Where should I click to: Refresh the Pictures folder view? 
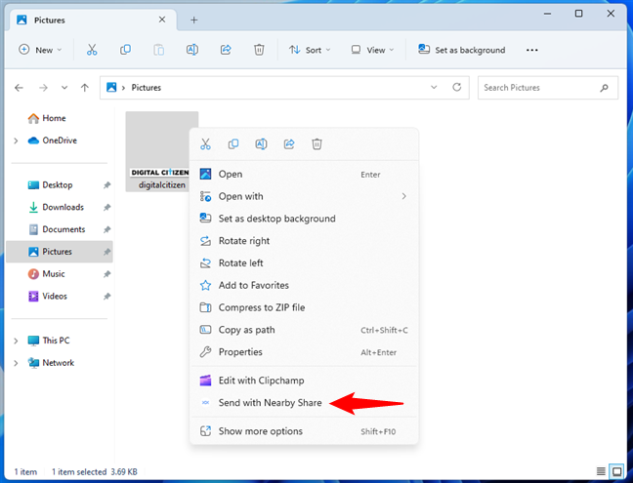[x=459, y=88]
